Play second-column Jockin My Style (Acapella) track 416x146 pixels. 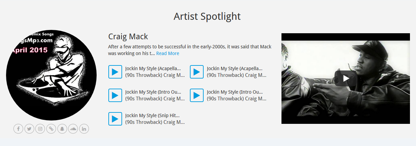(197, 72)
